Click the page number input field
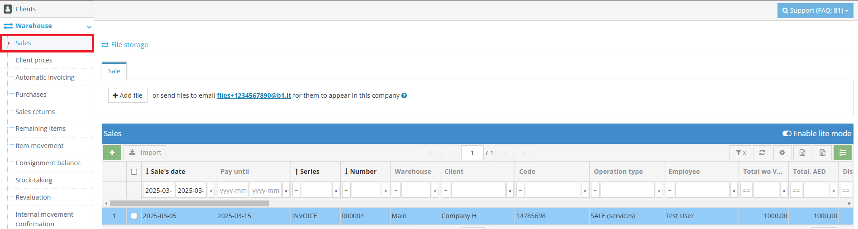 (x=472, y=153)
